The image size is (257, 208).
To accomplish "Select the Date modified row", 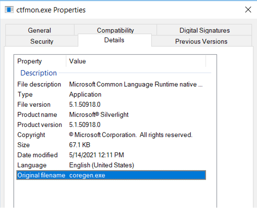I will coord(37,155).
